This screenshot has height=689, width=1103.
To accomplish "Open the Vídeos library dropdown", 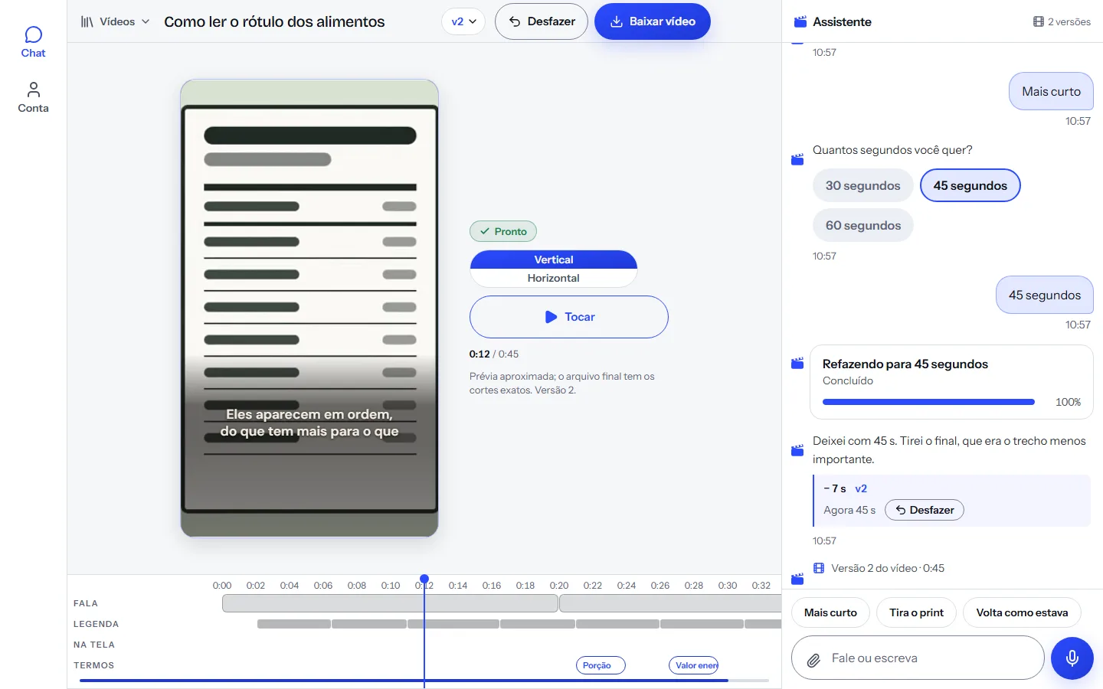I will click(x=115, y=22).
